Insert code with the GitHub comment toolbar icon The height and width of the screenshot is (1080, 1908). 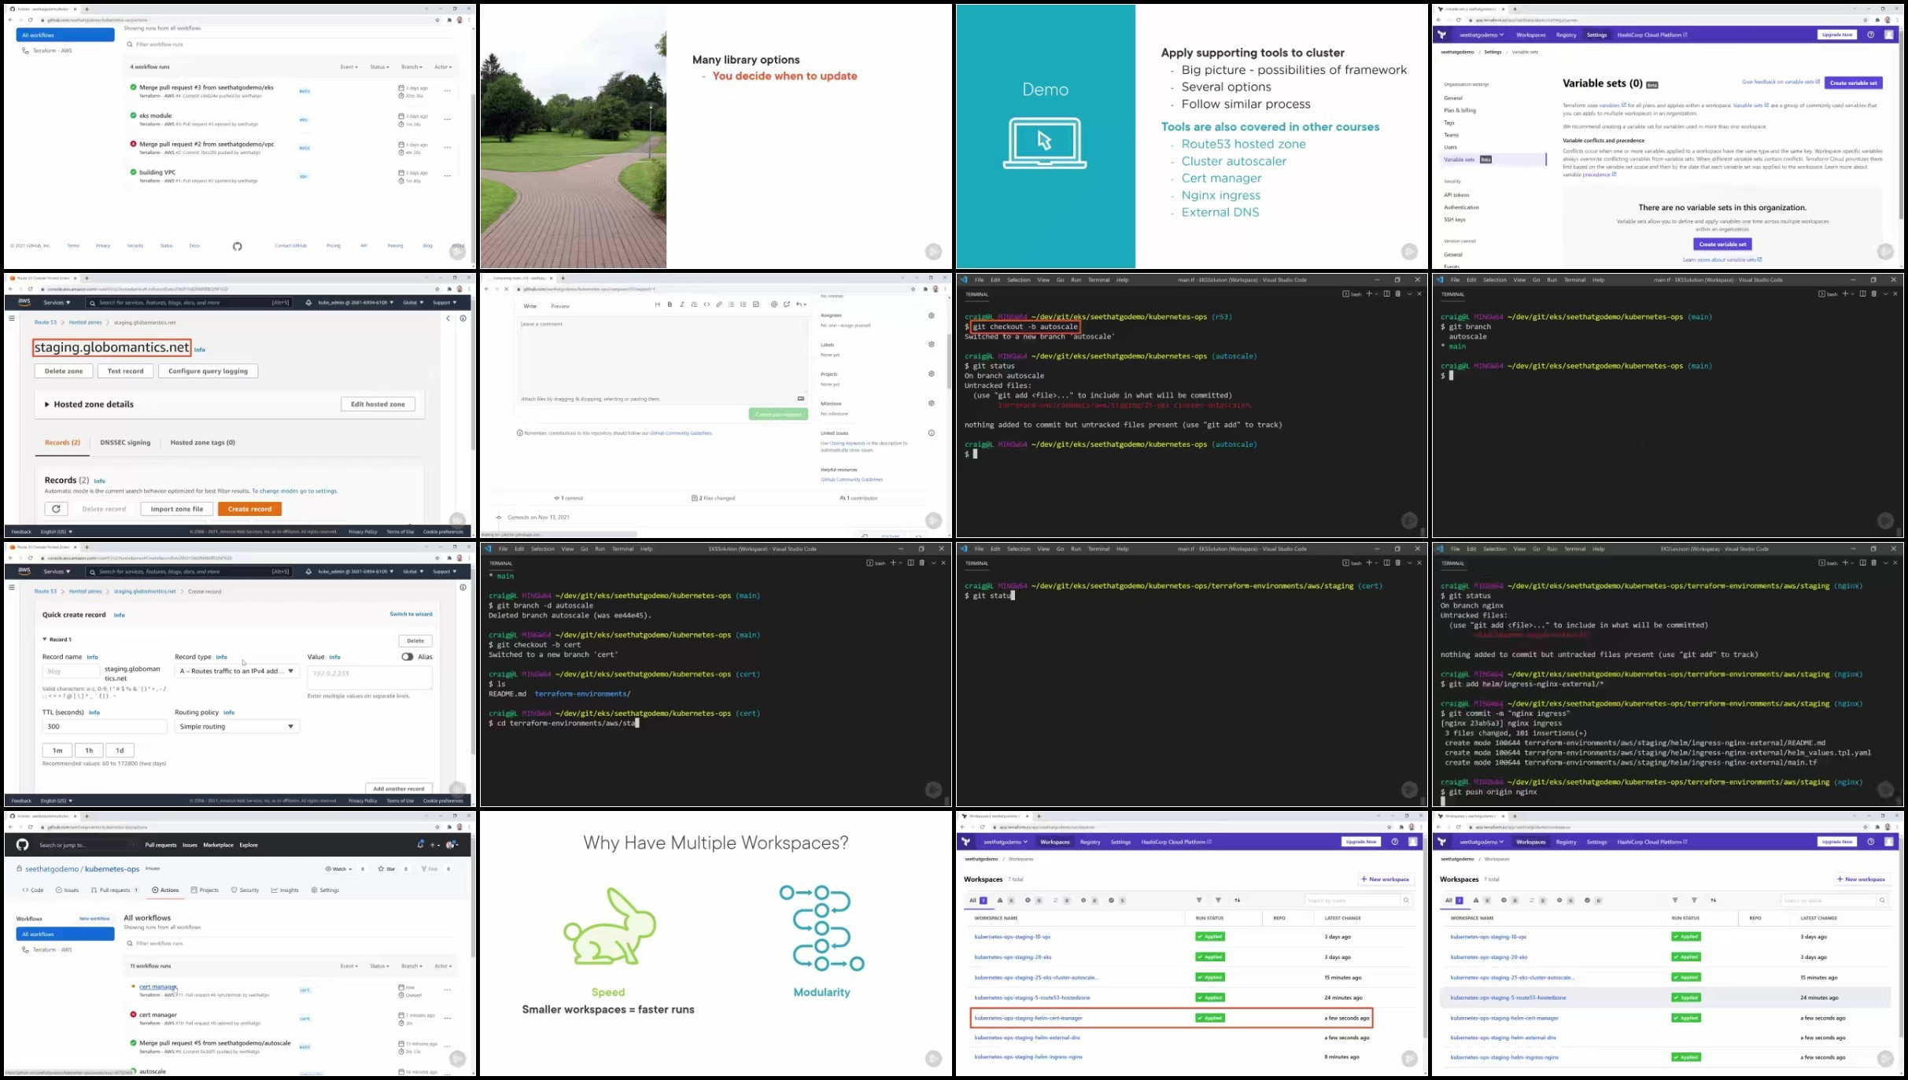pyautogui.click(x=707, y=304)
